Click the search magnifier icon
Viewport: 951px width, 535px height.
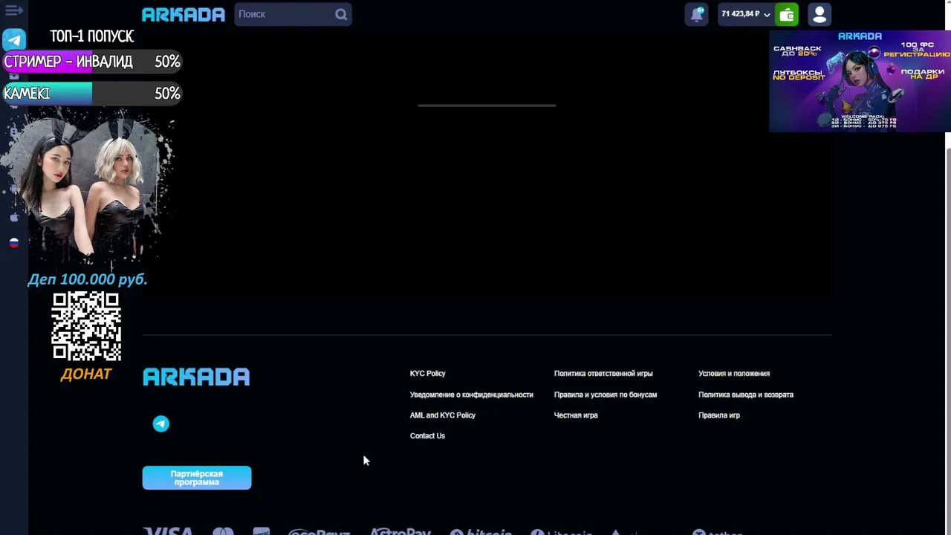click(341, 14)
